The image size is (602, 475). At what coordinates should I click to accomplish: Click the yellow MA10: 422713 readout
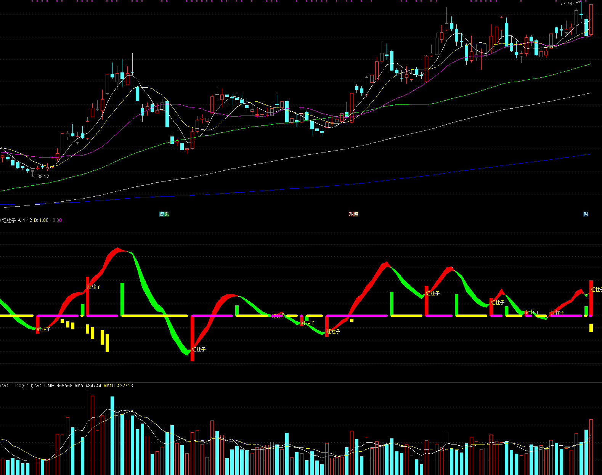coord(118,386)
